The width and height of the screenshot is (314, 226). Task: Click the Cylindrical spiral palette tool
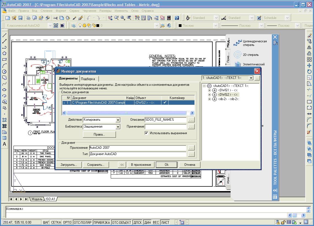coord(250,43)
